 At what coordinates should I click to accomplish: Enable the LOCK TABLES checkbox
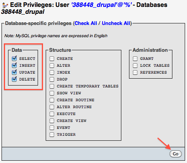tap(135, 66)
